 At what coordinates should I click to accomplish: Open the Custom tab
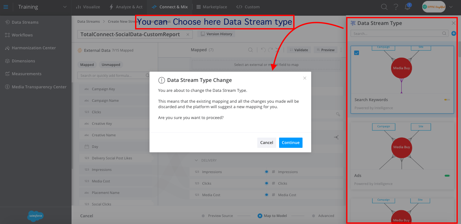click(248, 7)
